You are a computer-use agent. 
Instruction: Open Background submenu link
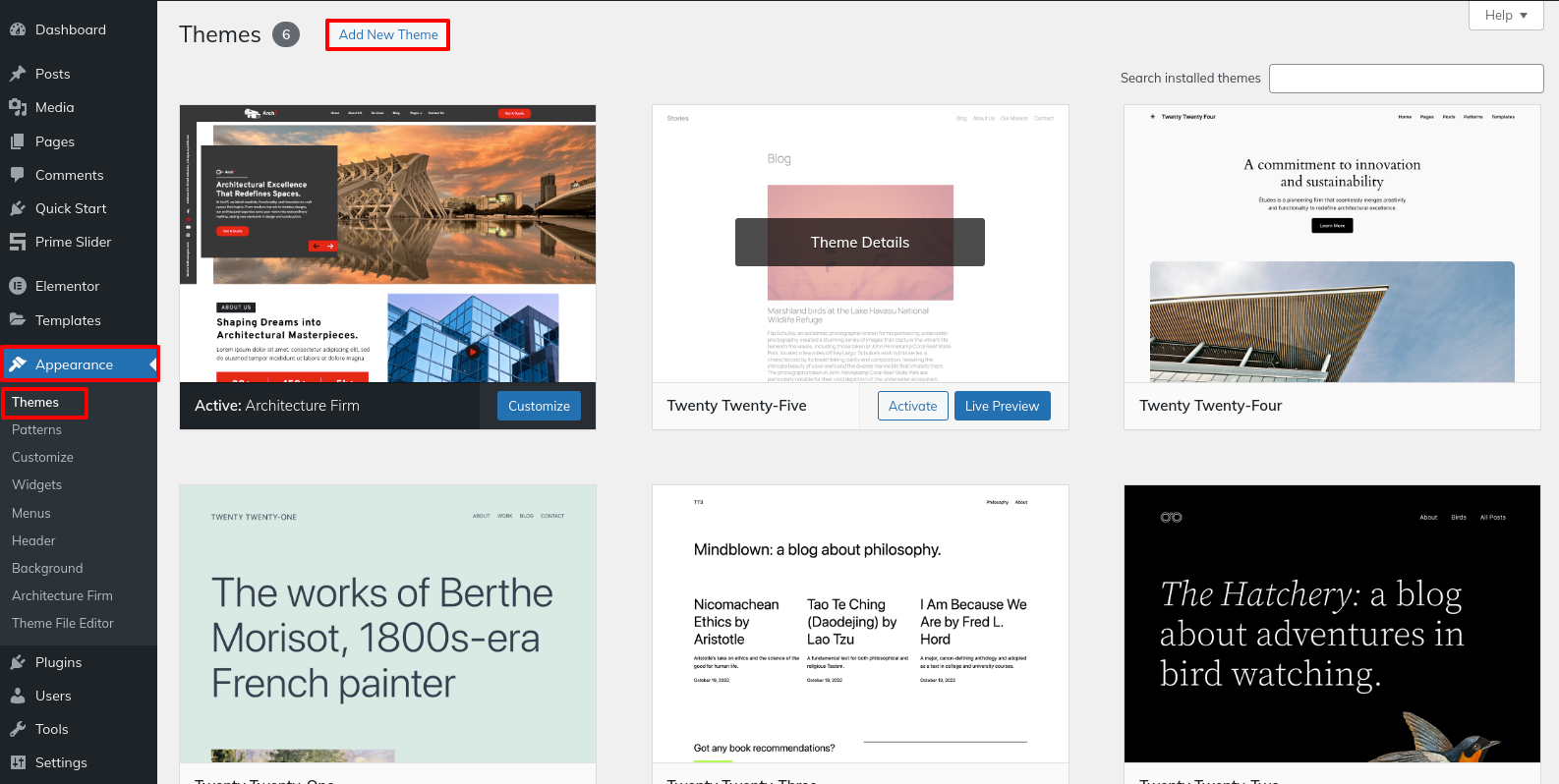[47, 568]
